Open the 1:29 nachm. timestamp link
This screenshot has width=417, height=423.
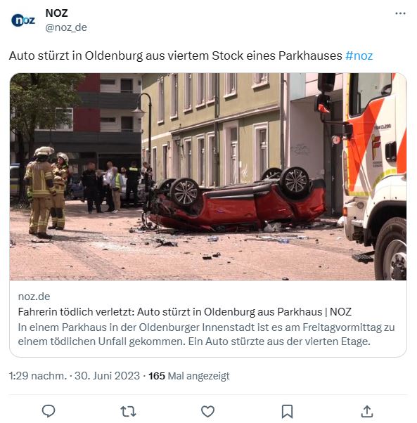pyautogui.click(x=37, y=376)
